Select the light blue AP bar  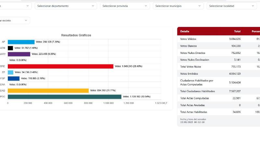[21, 42]
